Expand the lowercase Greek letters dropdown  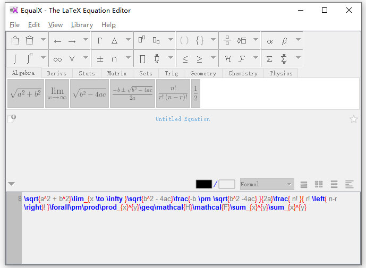point(298,39)
